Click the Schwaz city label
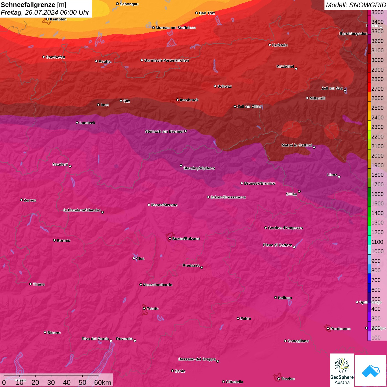The height and width of the screenshot is (387, 387). pos(224,86)
